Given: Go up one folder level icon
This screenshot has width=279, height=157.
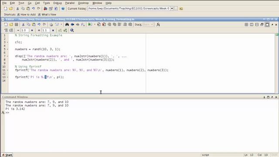Looking at the screenshot, I should point(181,8).
